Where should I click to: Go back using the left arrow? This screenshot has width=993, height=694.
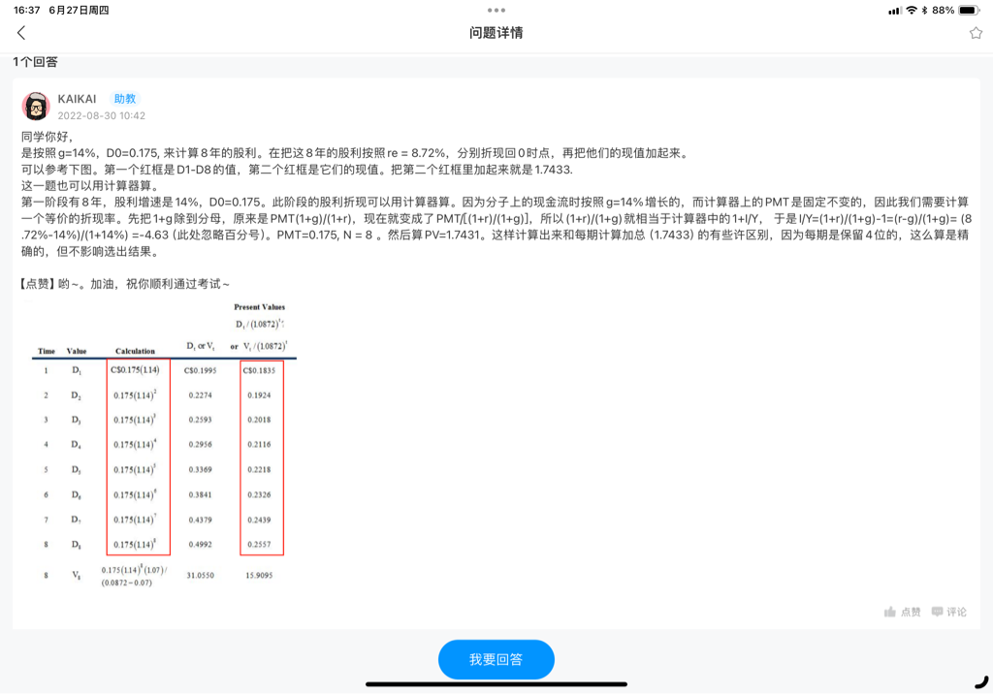pyautogui.click(x=21, y=33)
